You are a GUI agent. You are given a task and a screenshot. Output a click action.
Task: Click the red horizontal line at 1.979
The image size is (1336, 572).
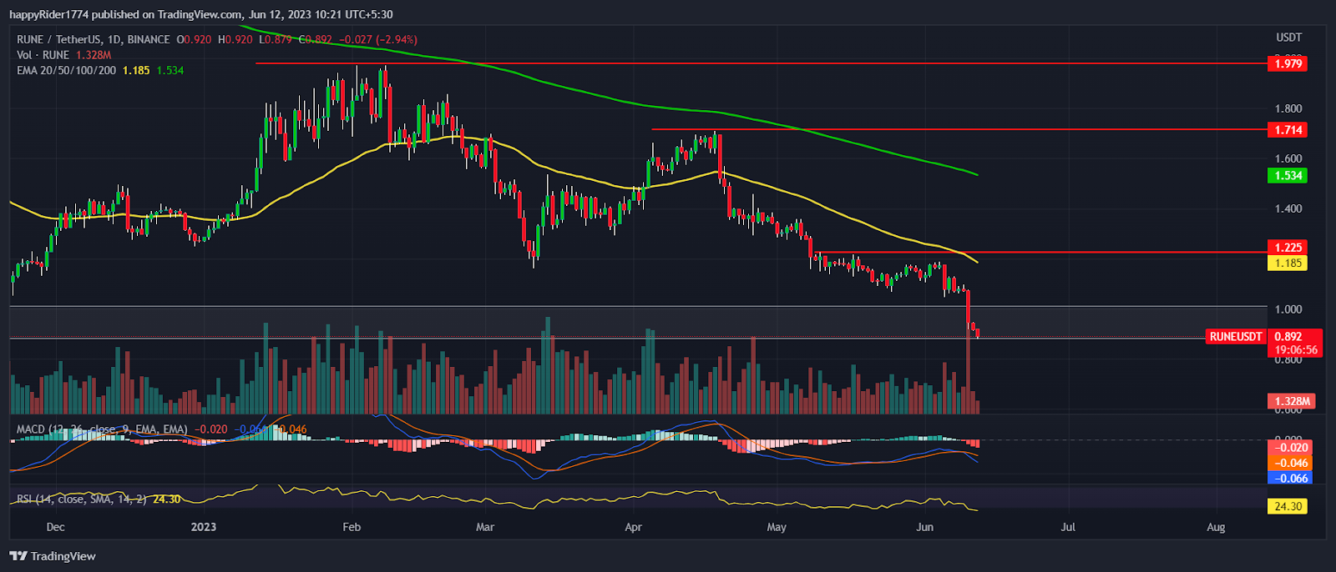pos(760,63)
